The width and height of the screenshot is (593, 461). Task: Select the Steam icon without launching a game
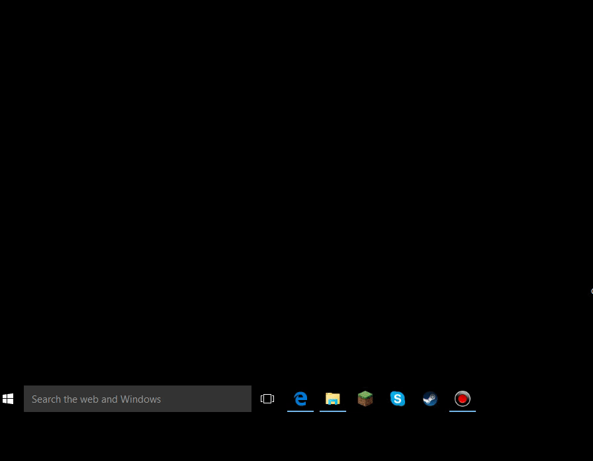click(x=430, y=399)
